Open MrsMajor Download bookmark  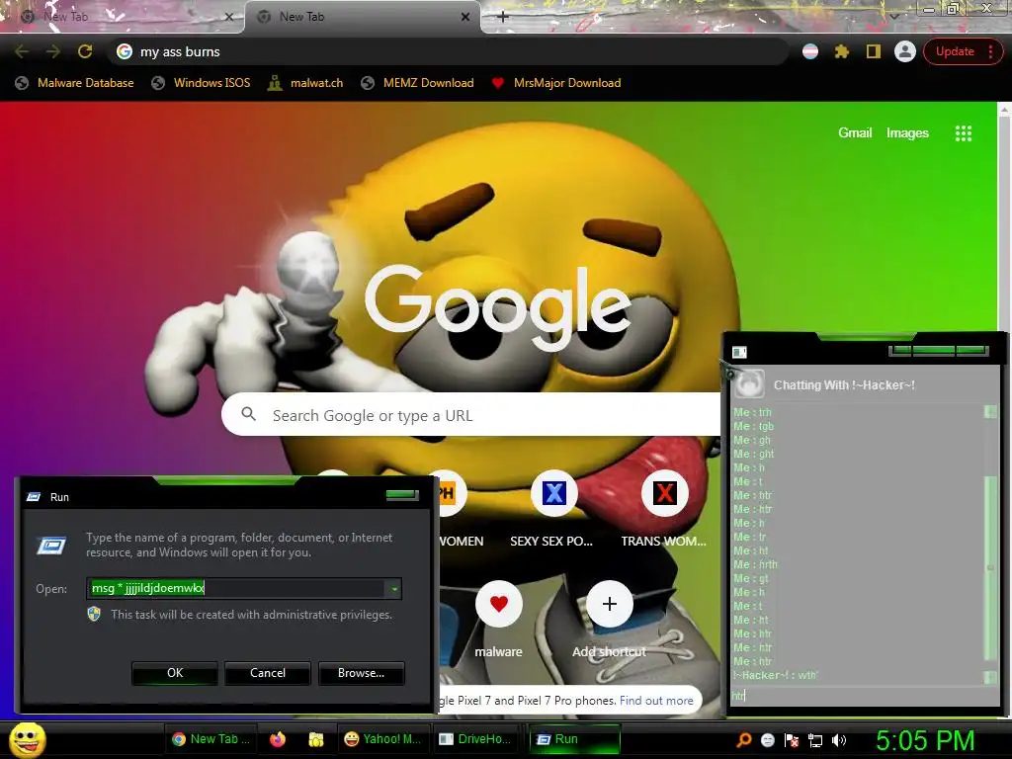pyautogui.click(x=555, y=83)
